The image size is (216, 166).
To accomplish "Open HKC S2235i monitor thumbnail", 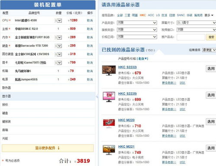I will coord(109,97).
